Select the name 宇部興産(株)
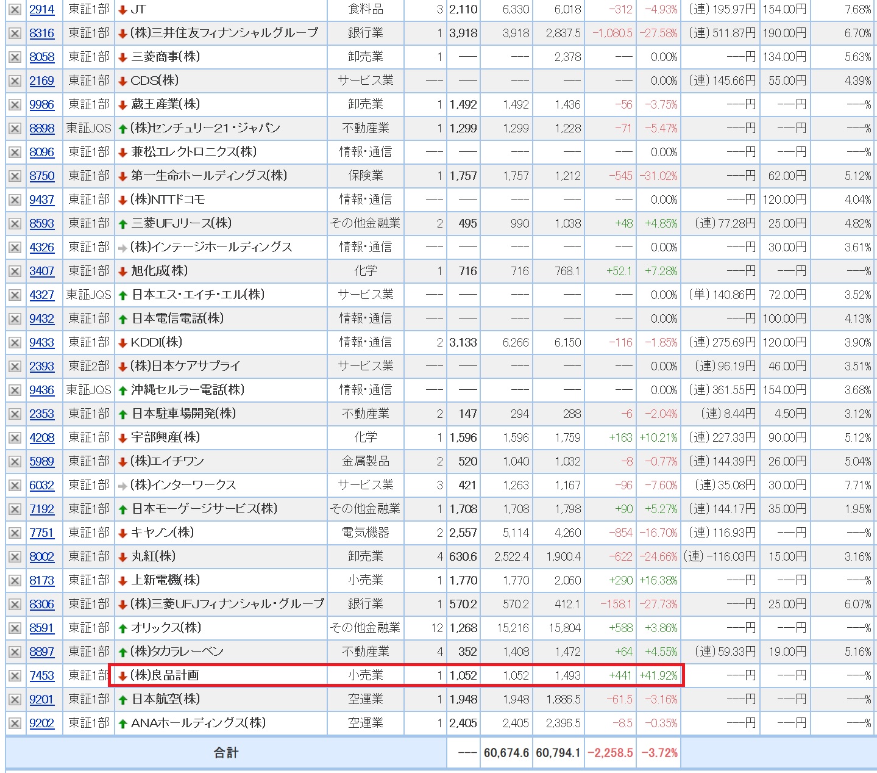Image resolution: width=877 pixels, height=773 pixels. tap(166, 437)
